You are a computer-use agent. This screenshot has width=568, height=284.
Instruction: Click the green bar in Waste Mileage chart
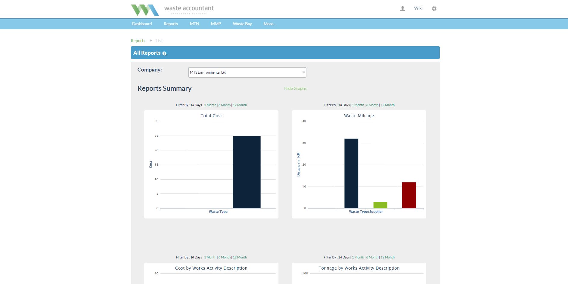(x=380, y=205)
